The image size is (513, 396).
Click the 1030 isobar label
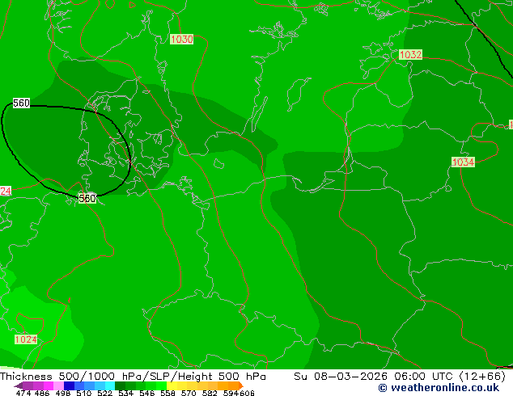pos(181,40)
